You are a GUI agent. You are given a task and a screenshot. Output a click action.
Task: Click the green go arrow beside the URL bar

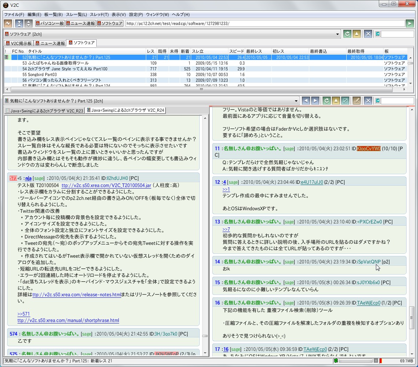click(409, 24)
